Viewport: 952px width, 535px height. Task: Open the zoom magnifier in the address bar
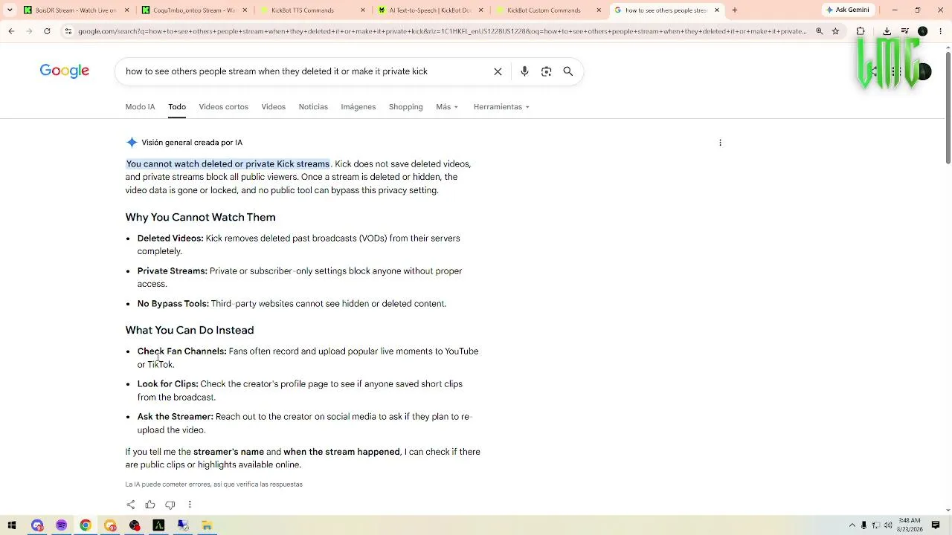point(819,31)
